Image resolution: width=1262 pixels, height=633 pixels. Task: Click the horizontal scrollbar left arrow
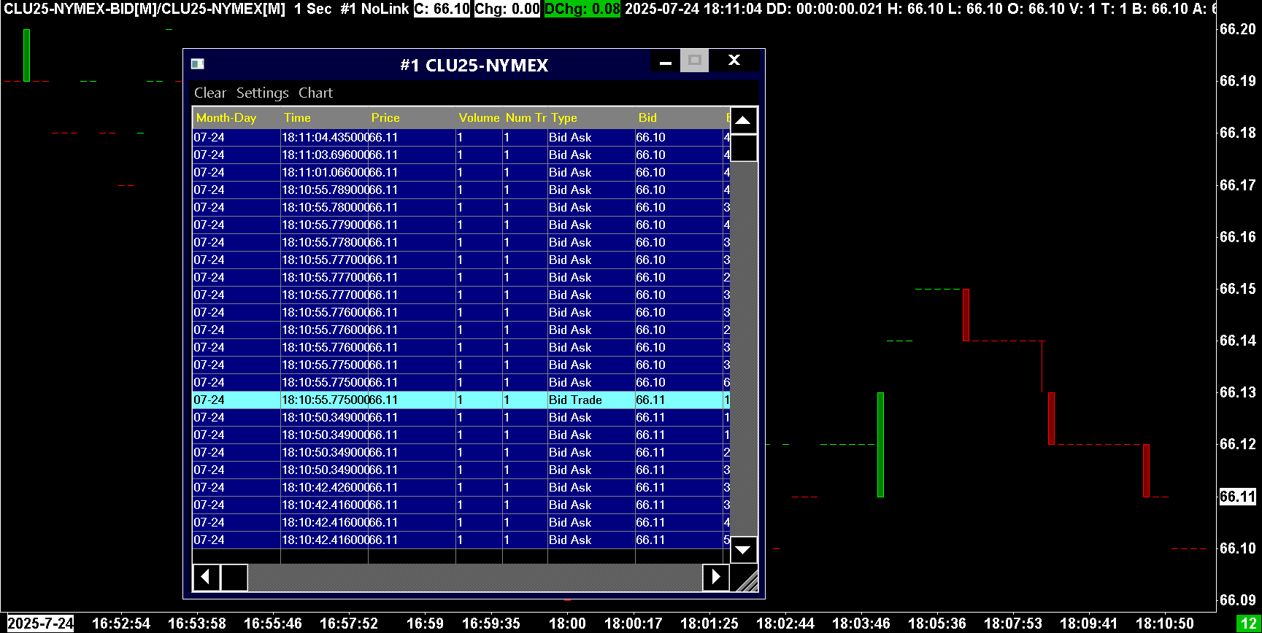tap(206, 577)
